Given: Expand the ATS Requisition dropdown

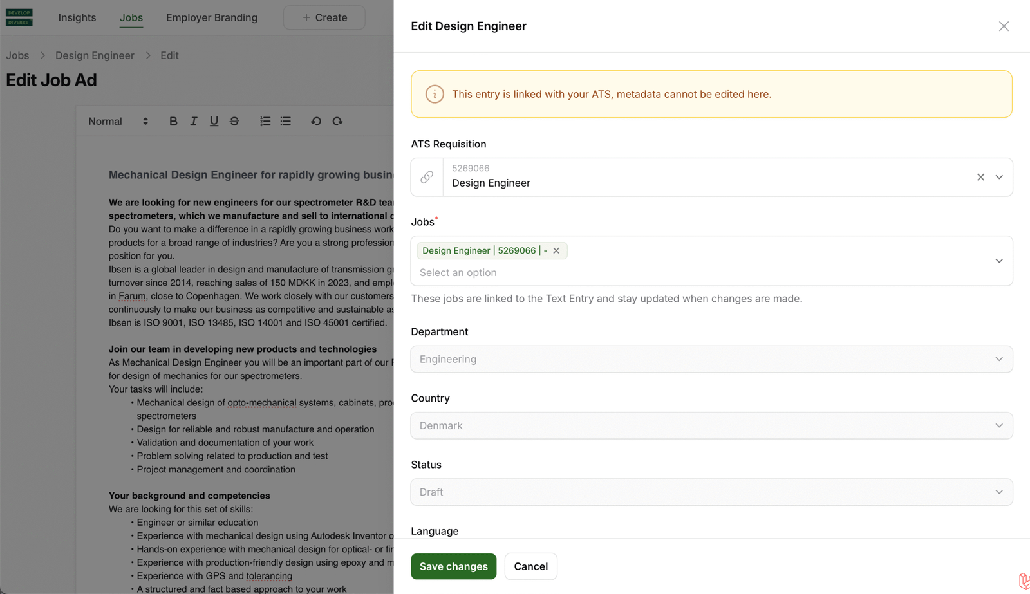Looking at the screenshot, I should (999, 177).
